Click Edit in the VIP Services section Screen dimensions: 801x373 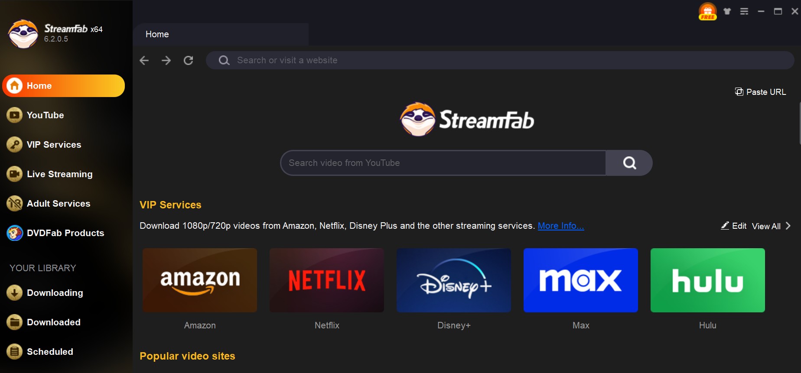(734, 226)
